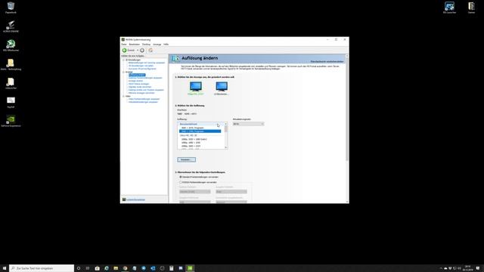
Task: Select NVIDIA-Farbeinstellungen verwenden radio button
Action: click(181, 182)
